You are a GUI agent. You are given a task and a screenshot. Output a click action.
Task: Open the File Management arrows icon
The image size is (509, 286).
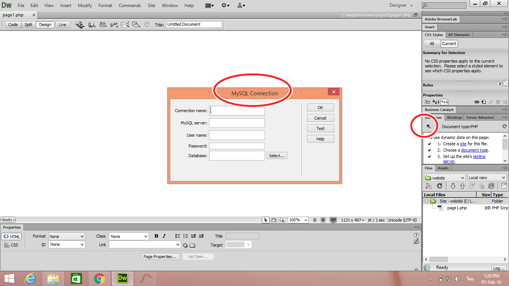(x=103, y=25)
